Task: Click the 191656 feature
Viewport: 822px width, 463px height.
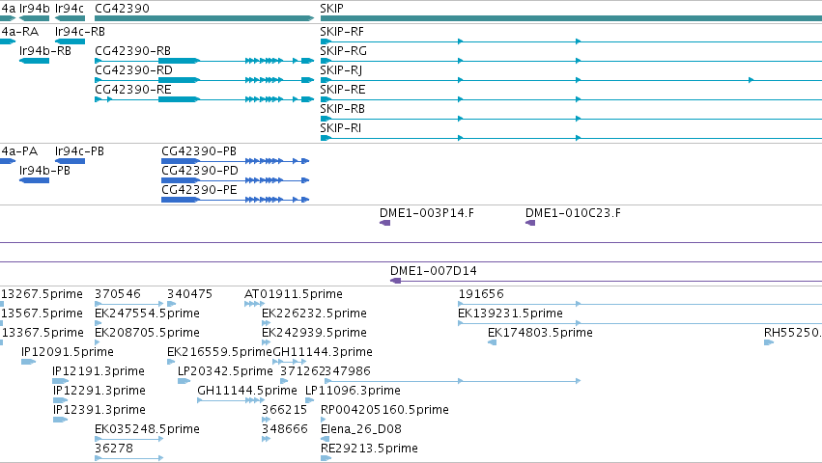Action: coord(640,304)
